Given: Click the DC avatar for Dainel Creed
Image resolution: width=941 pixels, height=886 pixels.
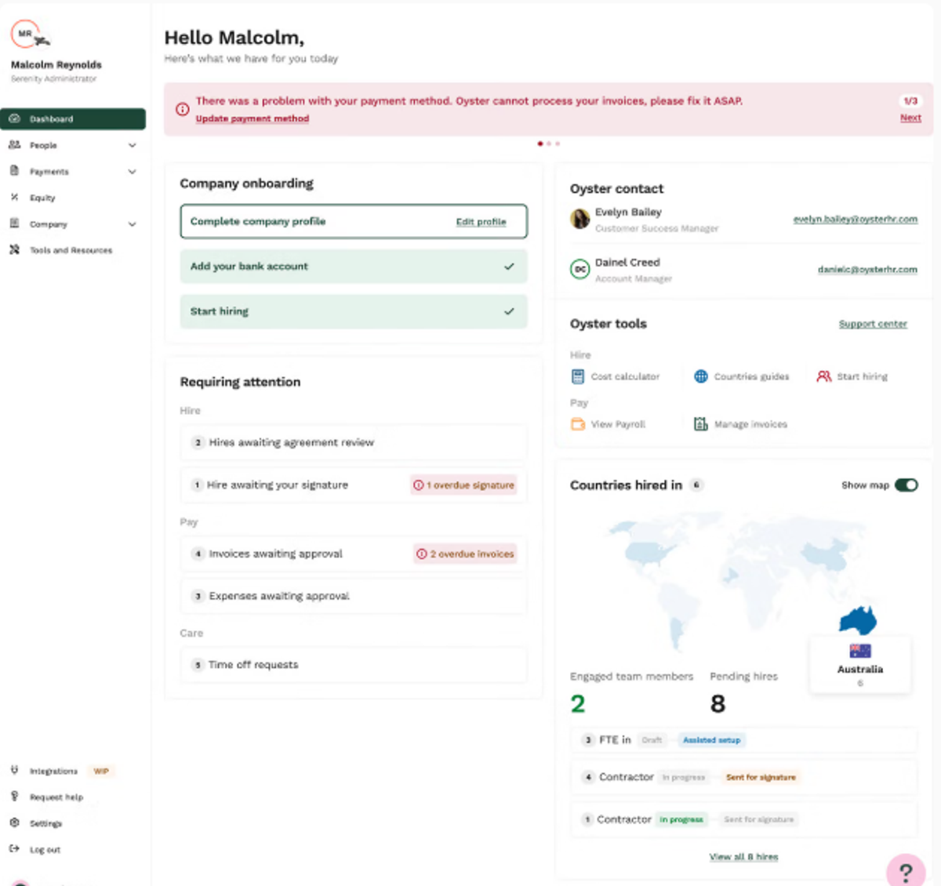Looking at the screenshot, I should pyautogui.click(x=579, y=269).
